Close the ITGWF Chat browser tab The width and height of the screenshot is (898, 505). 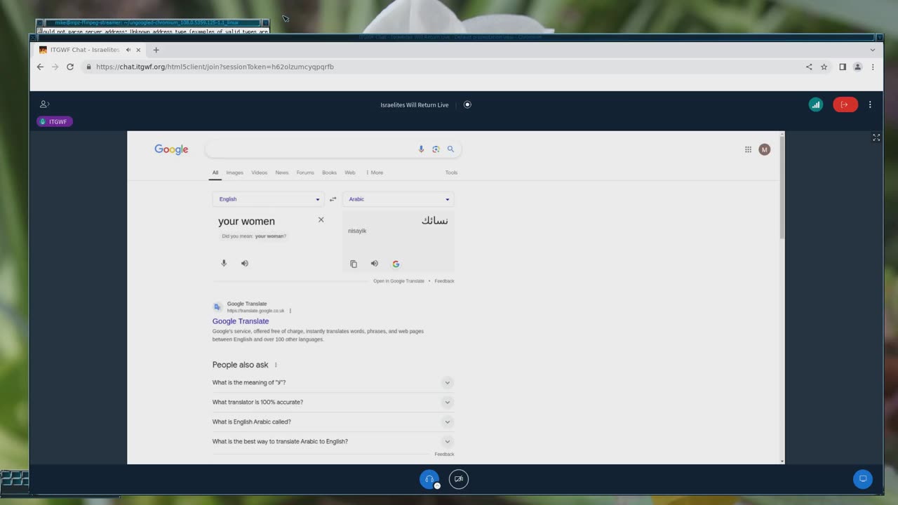138,50
